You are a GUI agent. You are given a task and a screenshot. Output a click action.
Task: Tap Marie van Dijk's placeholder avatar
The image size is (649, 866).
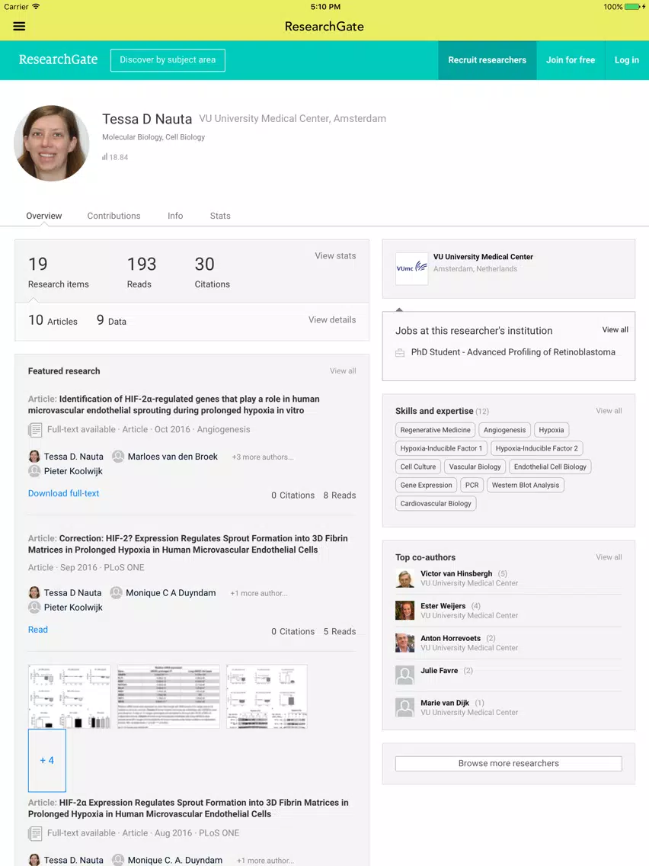point(404,707)
